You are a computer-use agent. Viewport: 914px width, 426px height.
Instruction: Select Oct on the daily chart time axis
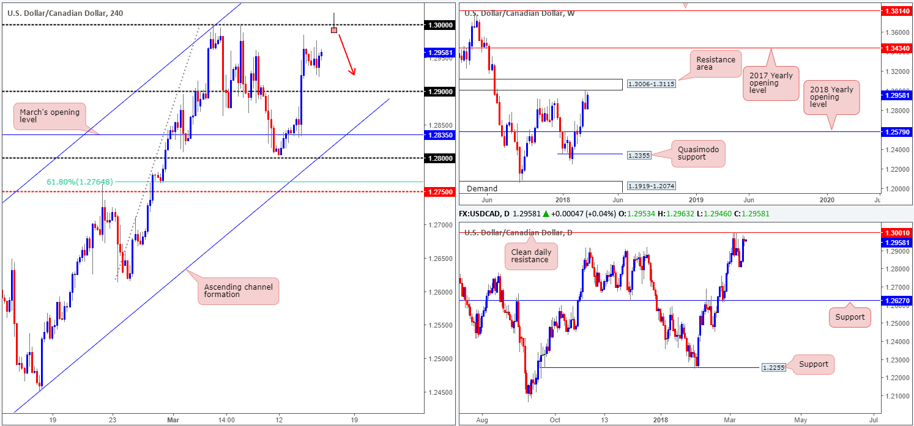pos(555,420)
